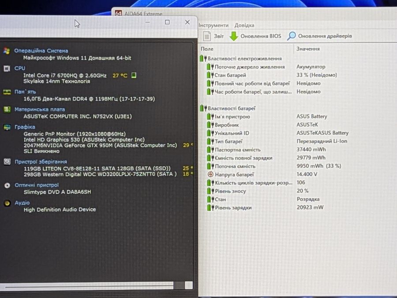
Task: Open the Пристрої зберігання section link
Action: [41, 162]
